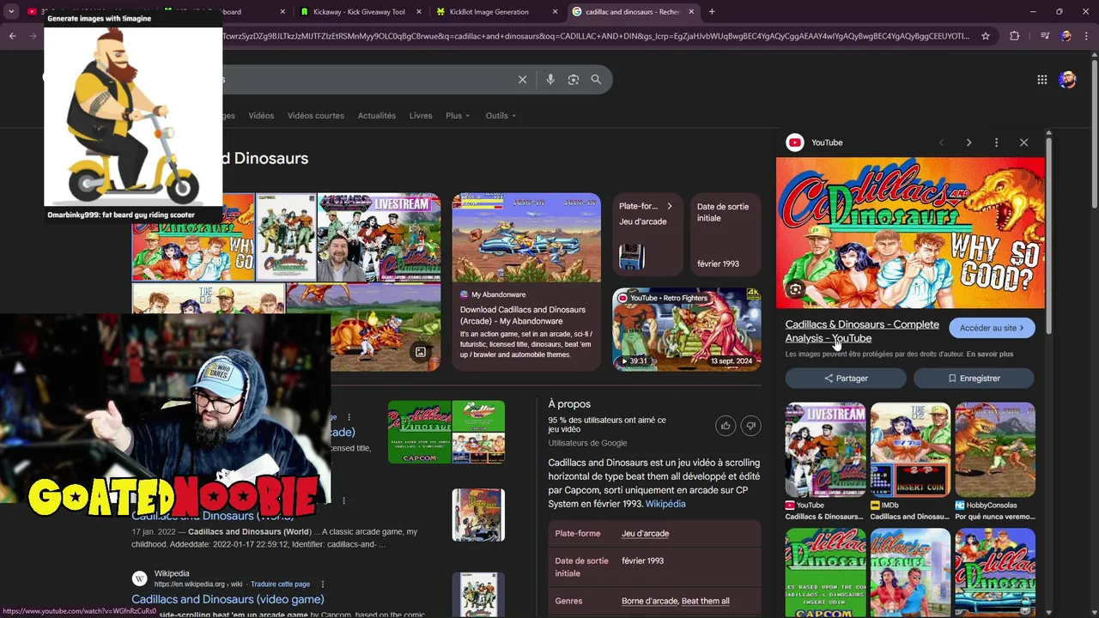Close the YouTube image preview panel
Screen dimensions: 1099x618
[1023, 142]
